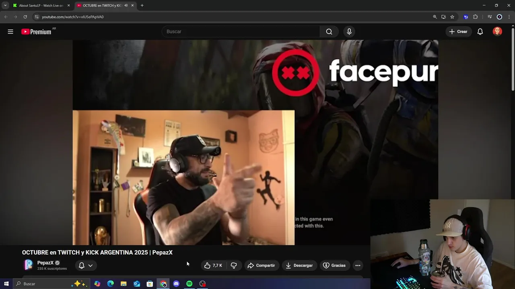The height and width of the screenshot is (289, 515).
Task: Open Discord from the taskbar
Action: 176,284
